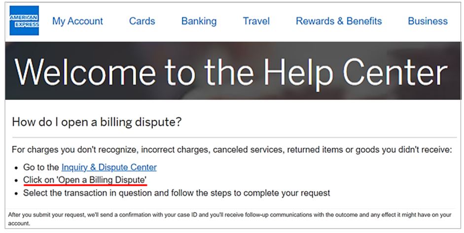
Task: Open the Banking menu item
Action: point(199,21)
